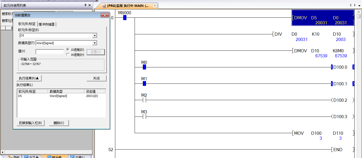Select the M8000 contact on rung 0
This screenshot has width=362, height=158.
125,18
